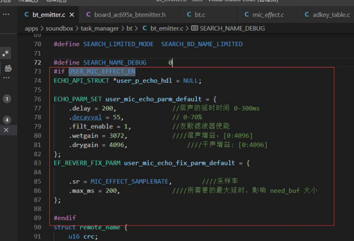Click line number 89 in the gutter

[x=38, y=218]
